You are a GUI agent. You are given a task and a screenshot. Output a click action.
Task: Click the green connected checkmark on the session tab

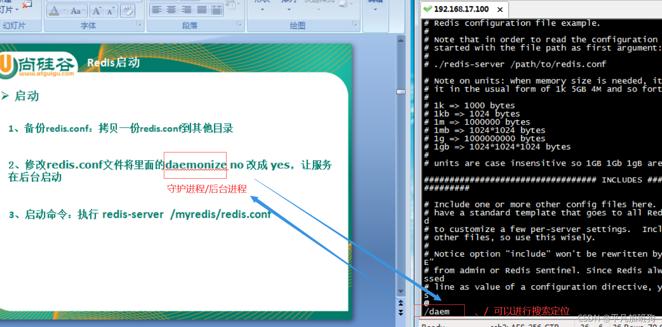[428, 9]
